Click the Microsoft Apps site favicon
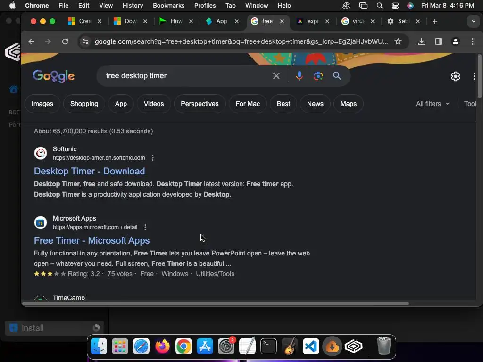The height and width of the screenshot is (362, 483). pos(41,222)
